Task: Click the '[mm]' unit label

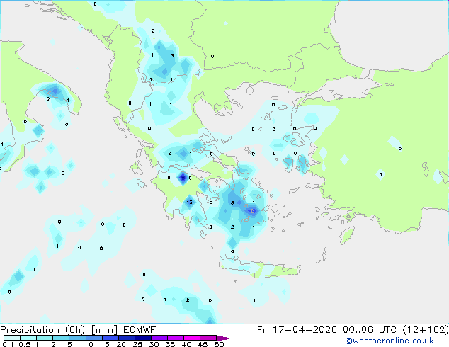Action: 104,330
